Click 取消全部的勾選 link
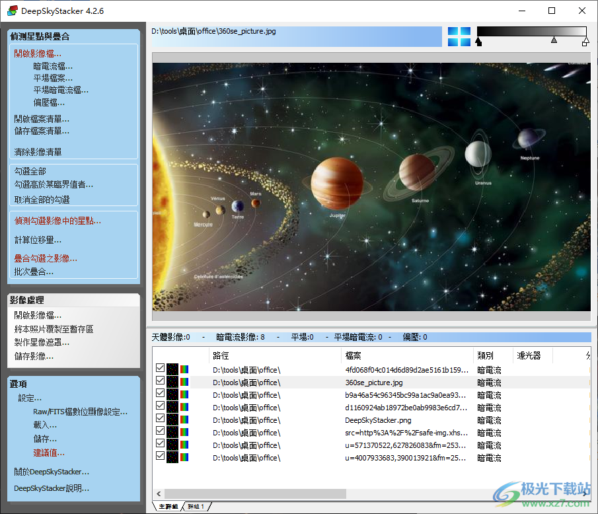The image size is (598, 514). [x=42, y=200]
